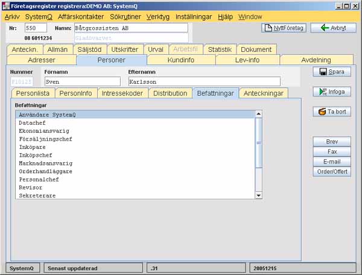
Task: Select the Befattningar sub-tab
Action: [215, 93]
